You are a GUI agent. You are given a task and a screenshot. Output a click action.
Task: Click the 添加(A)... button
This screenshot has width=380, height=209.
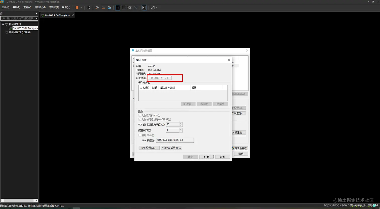tap(188, 104)
